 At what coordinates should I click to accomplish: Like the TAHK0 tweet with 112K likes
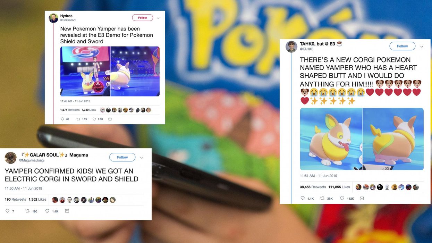(x=342, y=198)
